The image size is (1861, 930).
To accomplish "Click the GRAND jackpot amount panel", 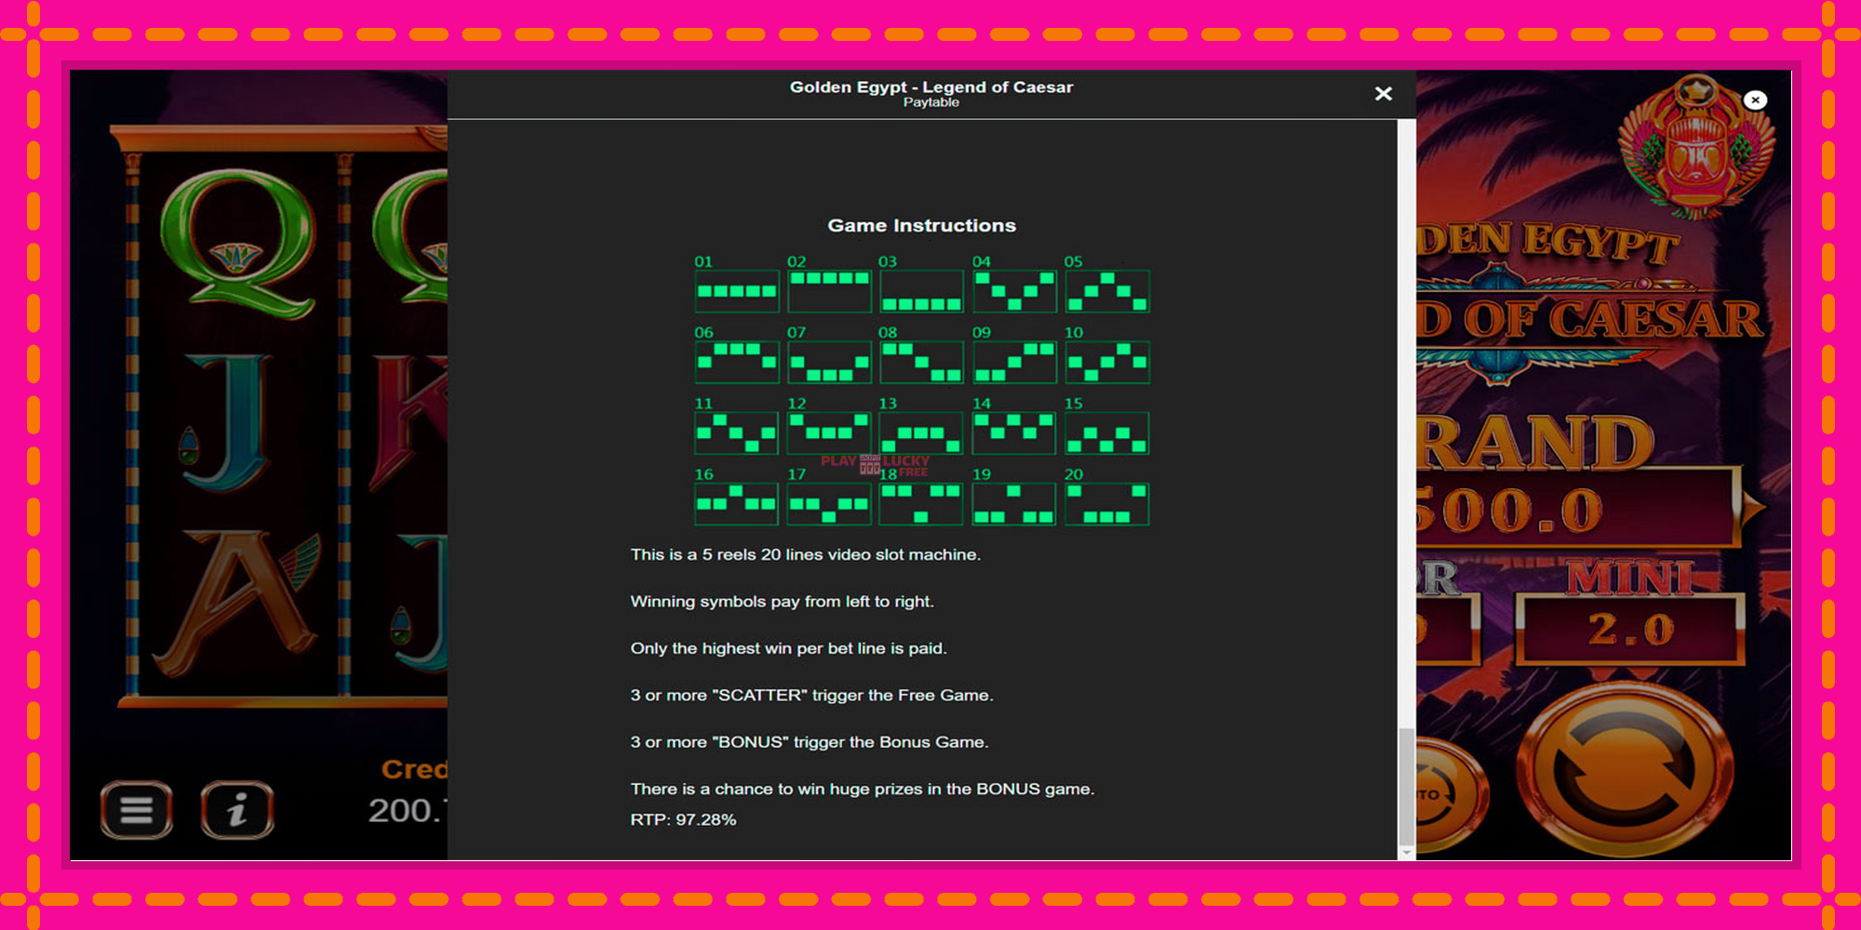I will tap(1576, 508).
